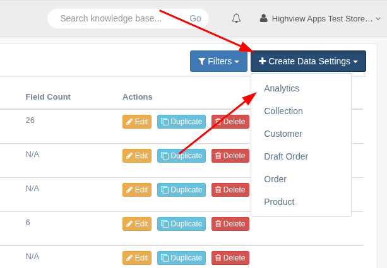Choose Collection in the dropdown menu

283,111
